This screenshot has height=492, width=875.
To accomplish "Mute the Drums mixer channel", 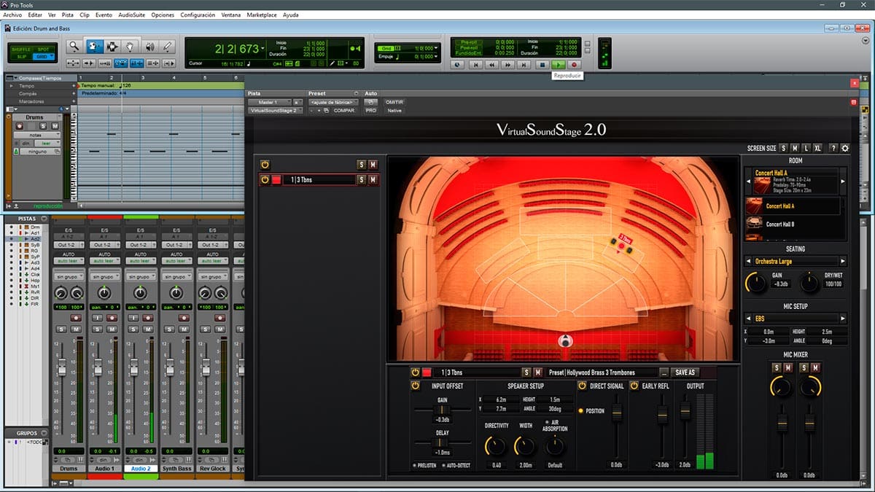I will click(x=75, y=330).
